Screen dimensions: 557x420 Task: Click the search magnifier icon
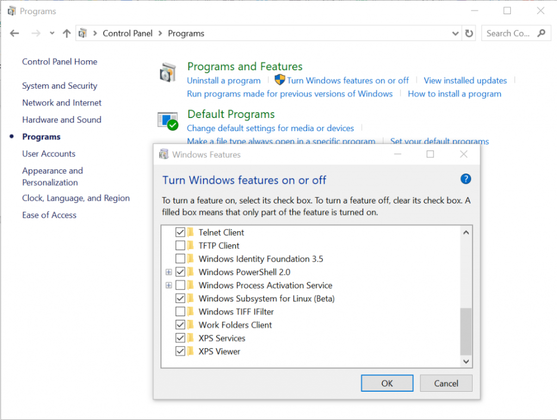tap(541, 33)
